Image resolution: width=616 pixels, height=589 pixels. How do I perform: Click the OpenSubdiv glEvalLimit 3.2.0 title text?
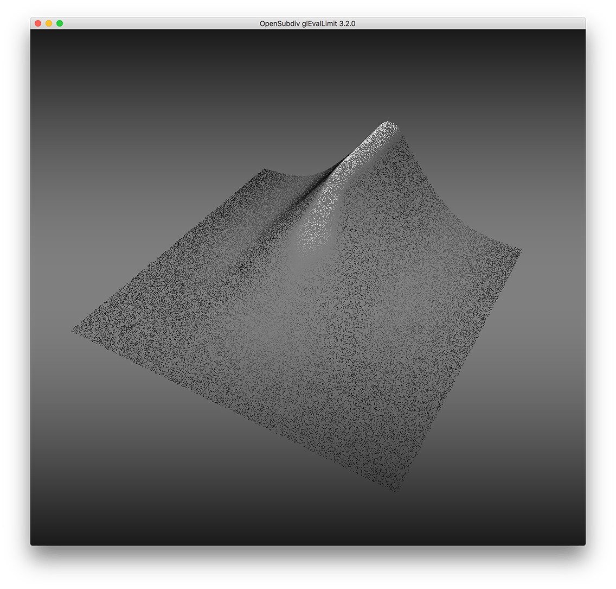307,24
